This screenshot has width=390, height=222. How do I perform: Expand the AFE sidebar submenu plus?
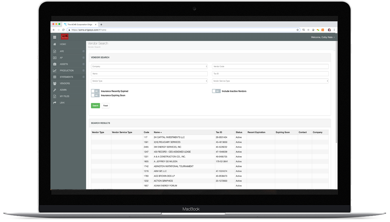(83, 51)
